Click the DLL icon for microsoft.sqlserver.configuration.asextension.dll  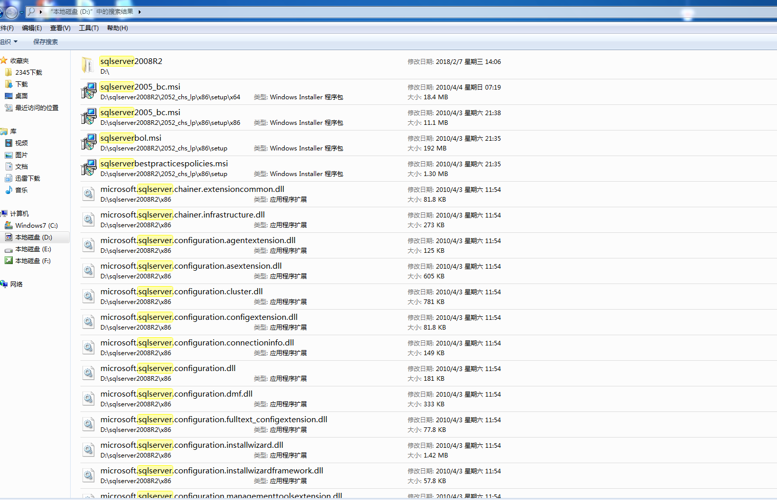tap(89, 271)
